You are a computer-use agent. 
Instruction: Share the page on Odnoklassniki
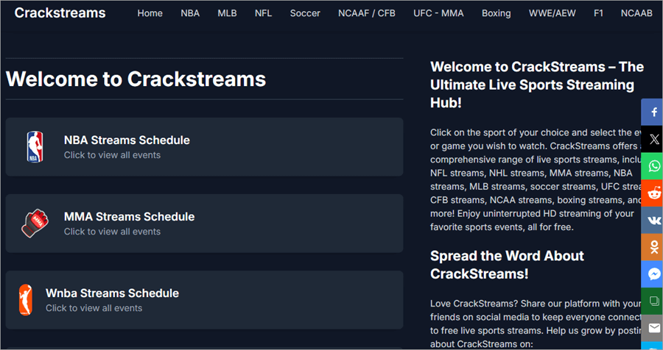(x=652, y=247)
